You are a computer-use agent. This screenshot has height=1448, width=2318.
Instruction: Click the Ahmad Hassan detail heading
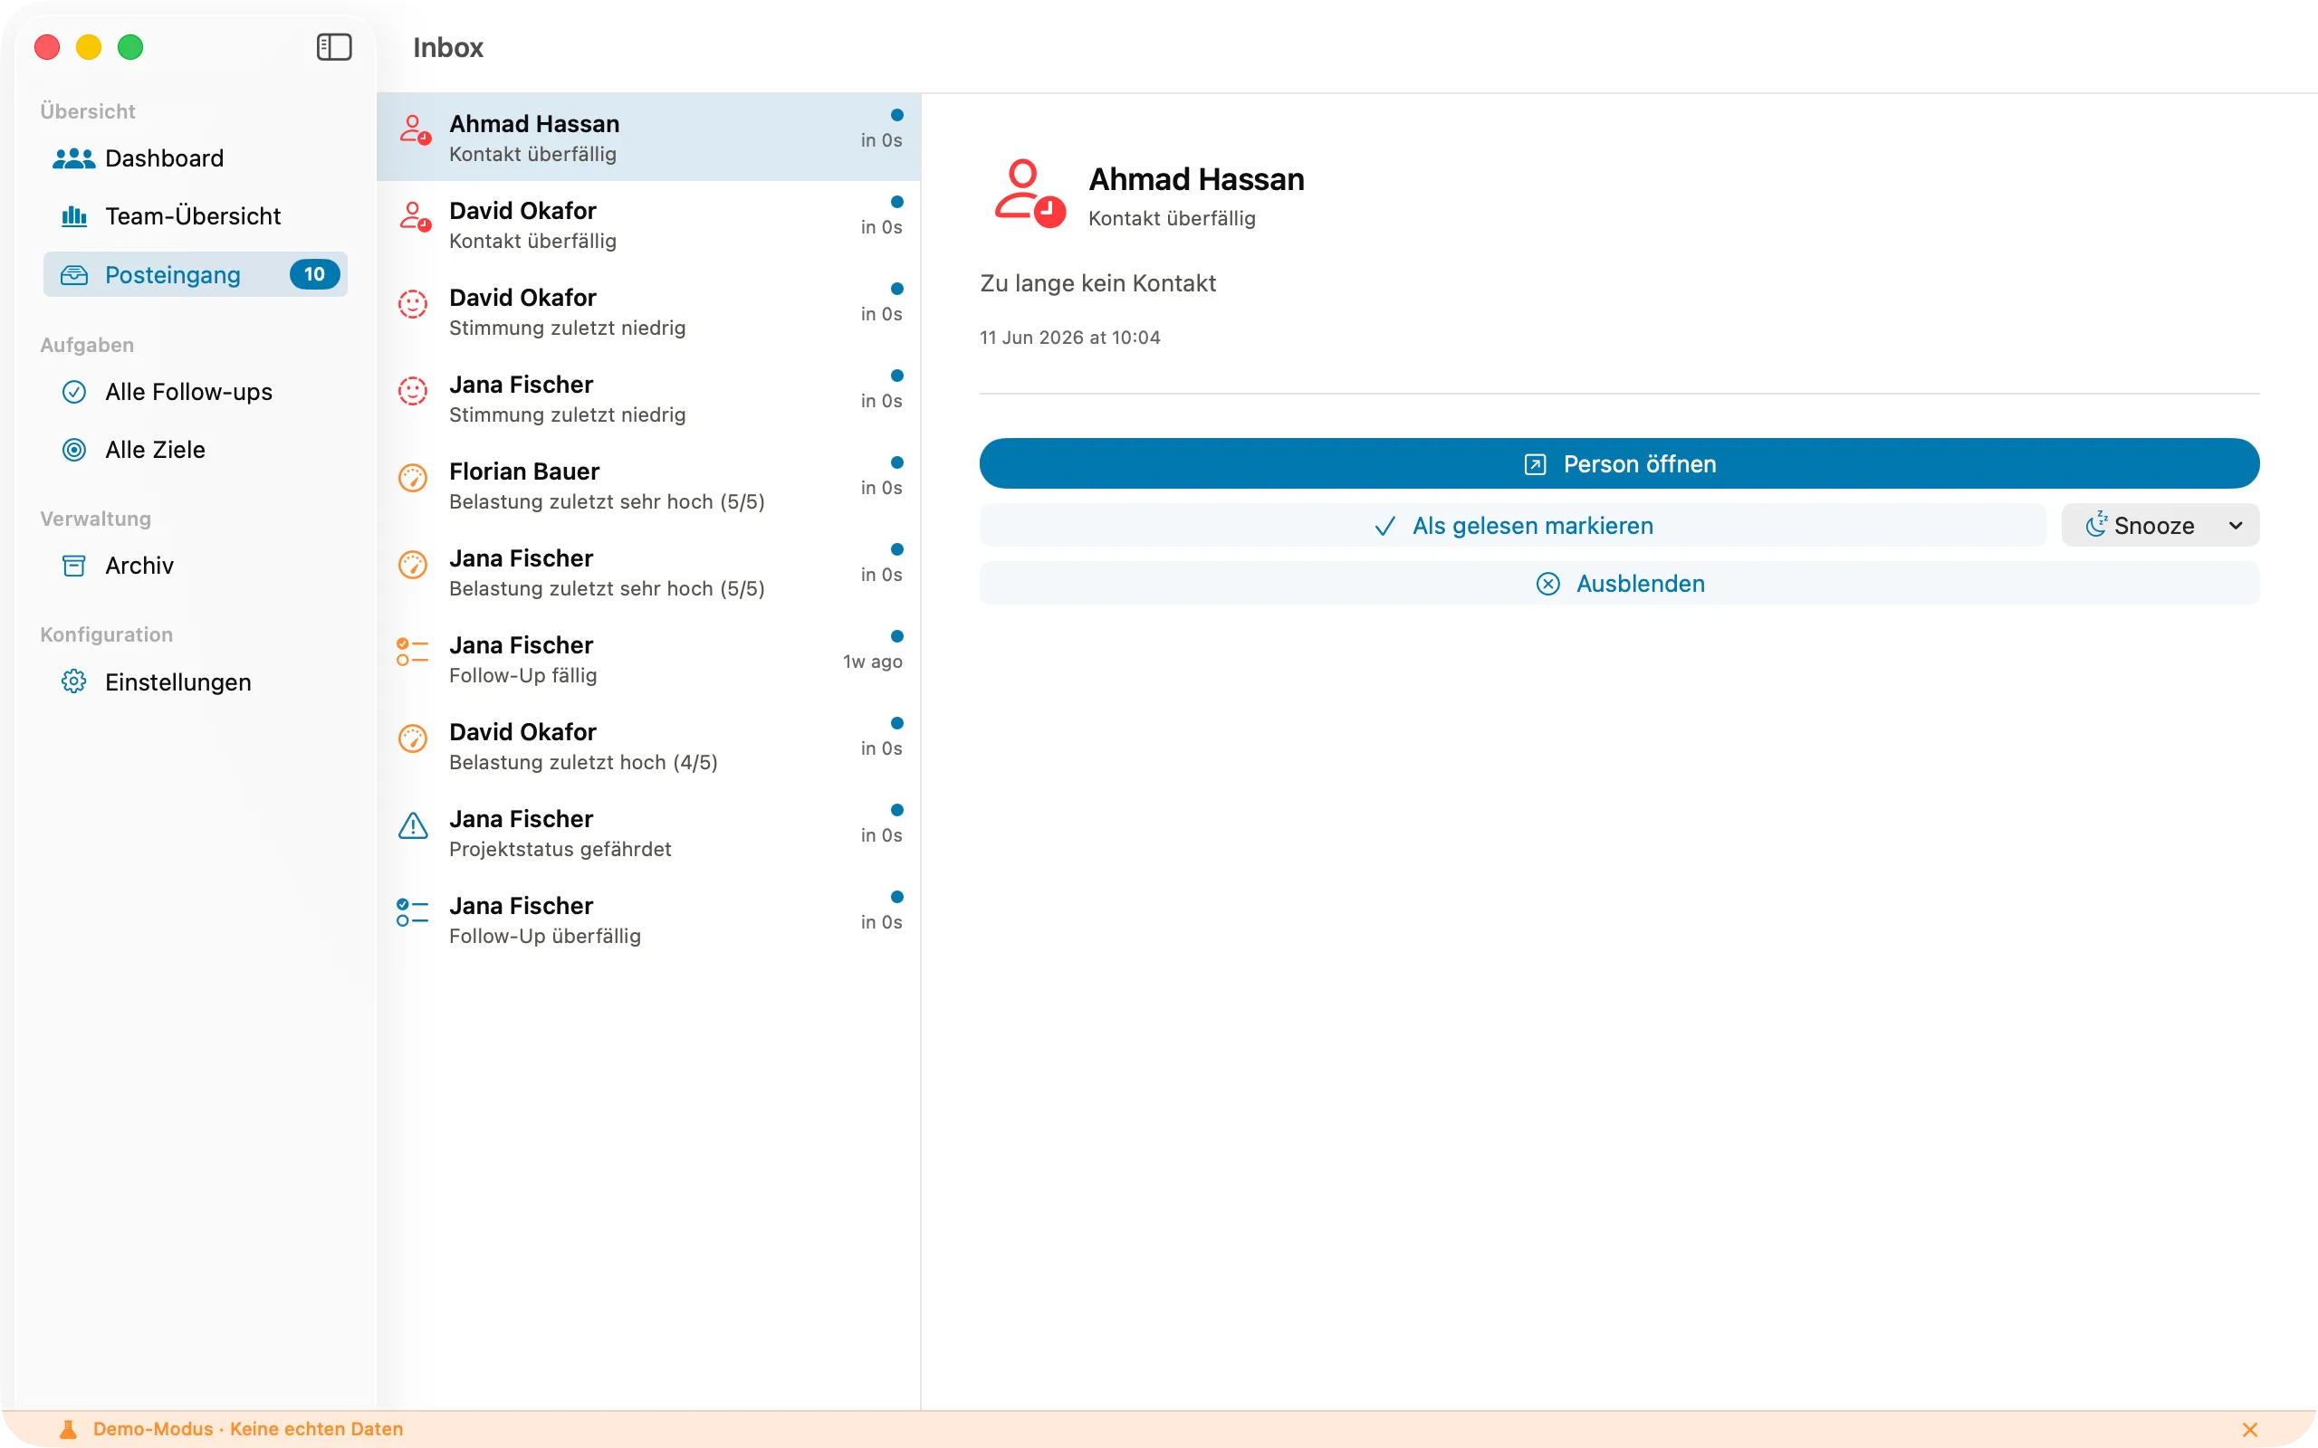tap(1196, 179)
